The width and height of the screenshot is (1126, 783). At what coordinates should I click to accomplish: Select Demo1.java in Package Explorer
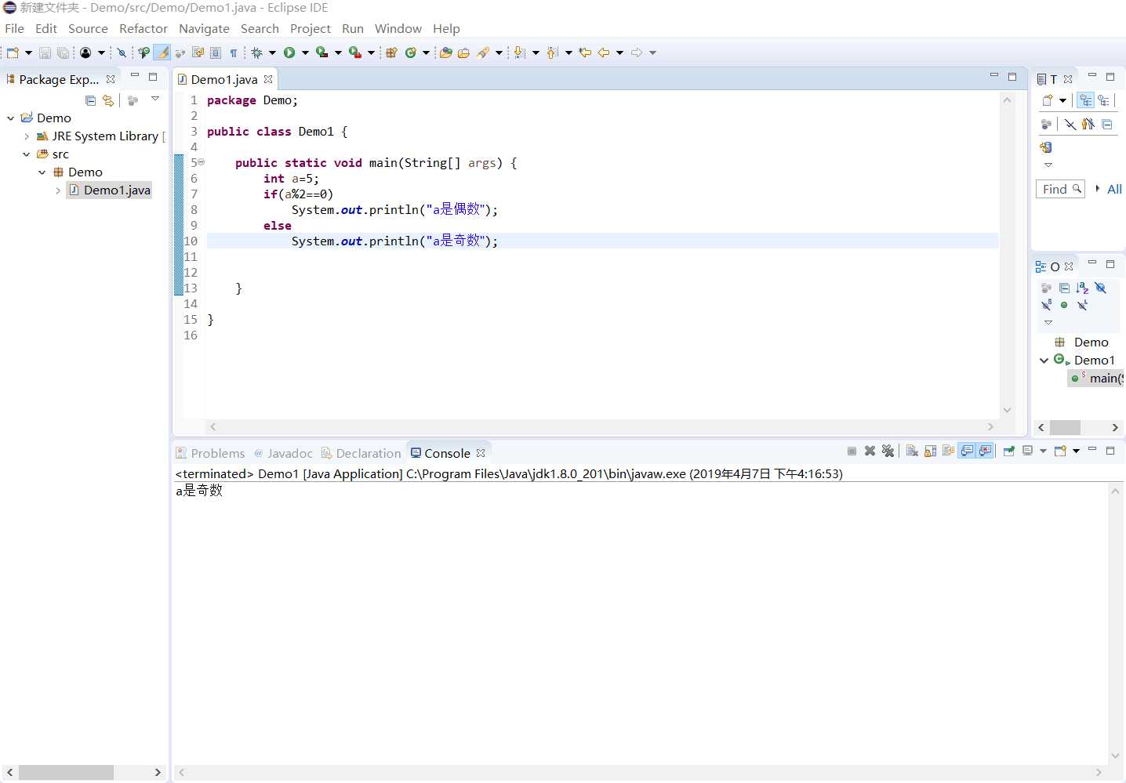[x=109, y=190]
